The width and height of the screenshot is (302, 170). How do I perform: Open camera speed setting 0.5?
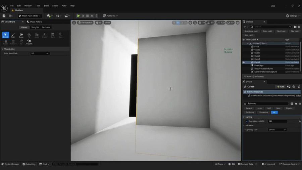230,23
